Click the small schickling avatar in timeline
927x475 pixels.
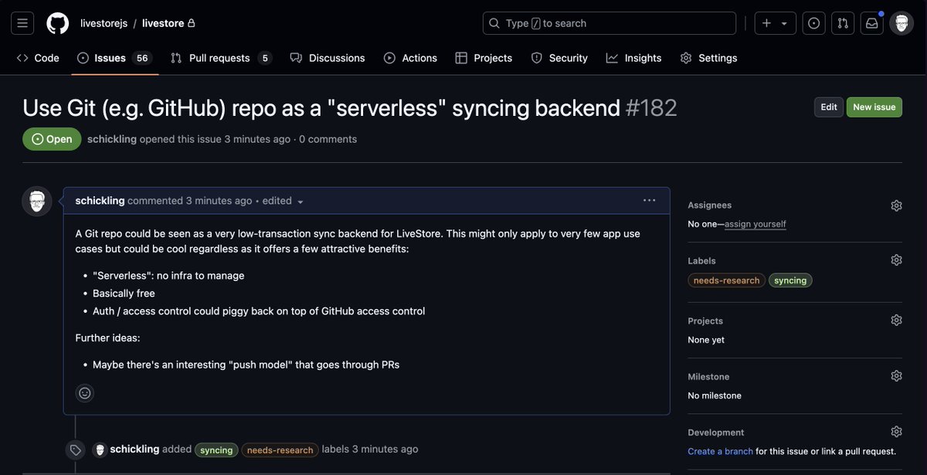pyautogui.click(x=100, y=450)
